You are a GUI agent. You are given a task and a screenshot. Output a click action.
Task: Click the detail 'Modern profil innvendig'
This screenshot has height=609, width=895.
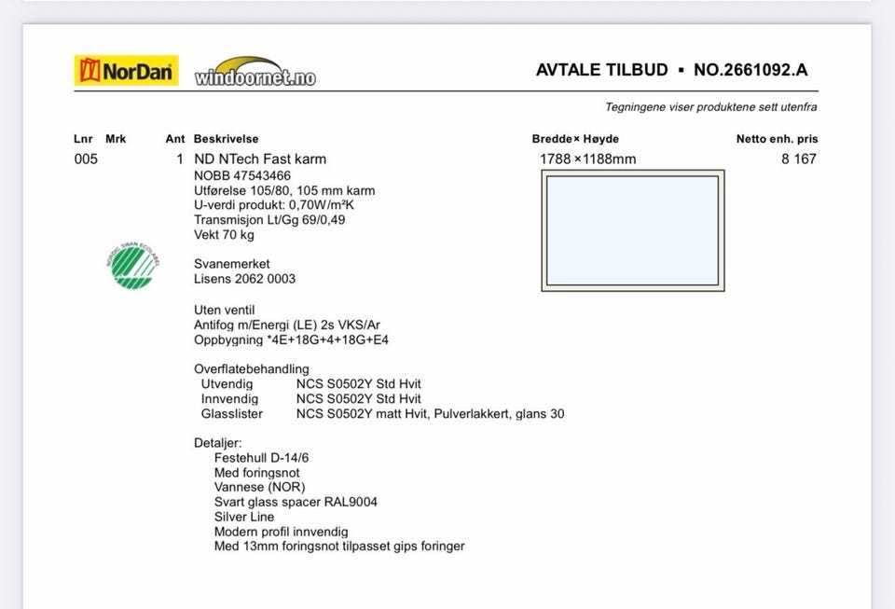coord(282,532)
